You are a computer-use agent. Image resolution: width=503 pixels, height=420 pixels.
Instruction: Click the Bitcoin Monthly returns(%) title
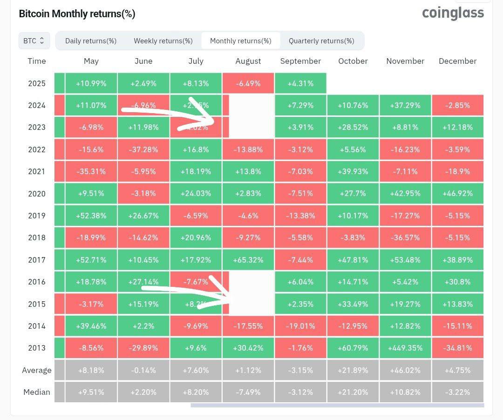tap(77, 14)
